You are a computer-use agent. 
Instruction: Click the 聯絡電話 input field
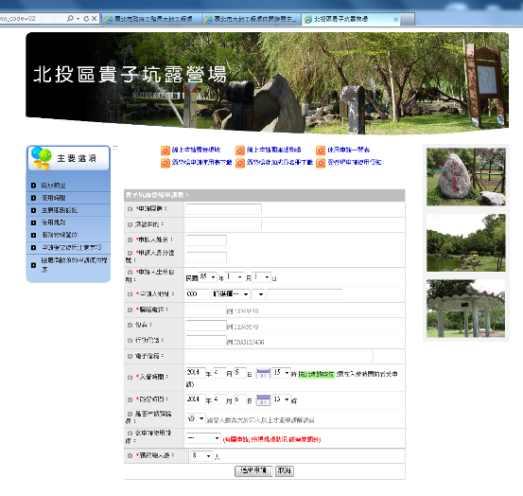pyautogui.click(x=206, y=310)
